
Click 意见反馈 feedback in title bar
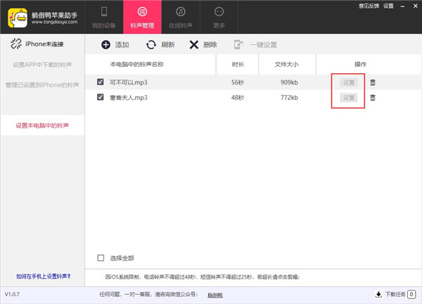[x=368, y=6]
